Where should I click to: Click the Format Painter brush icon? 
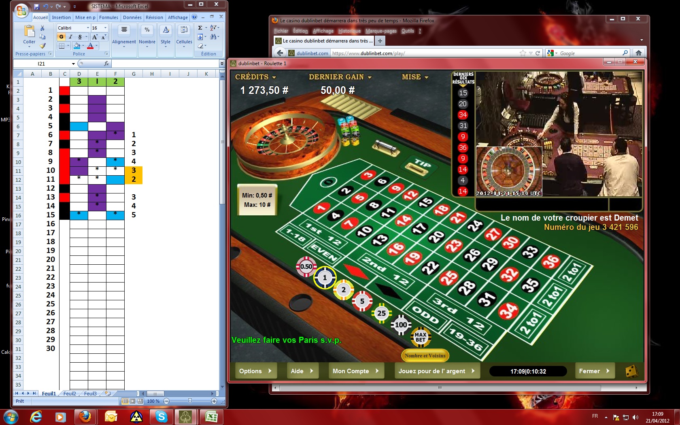(x=42, y=46)
